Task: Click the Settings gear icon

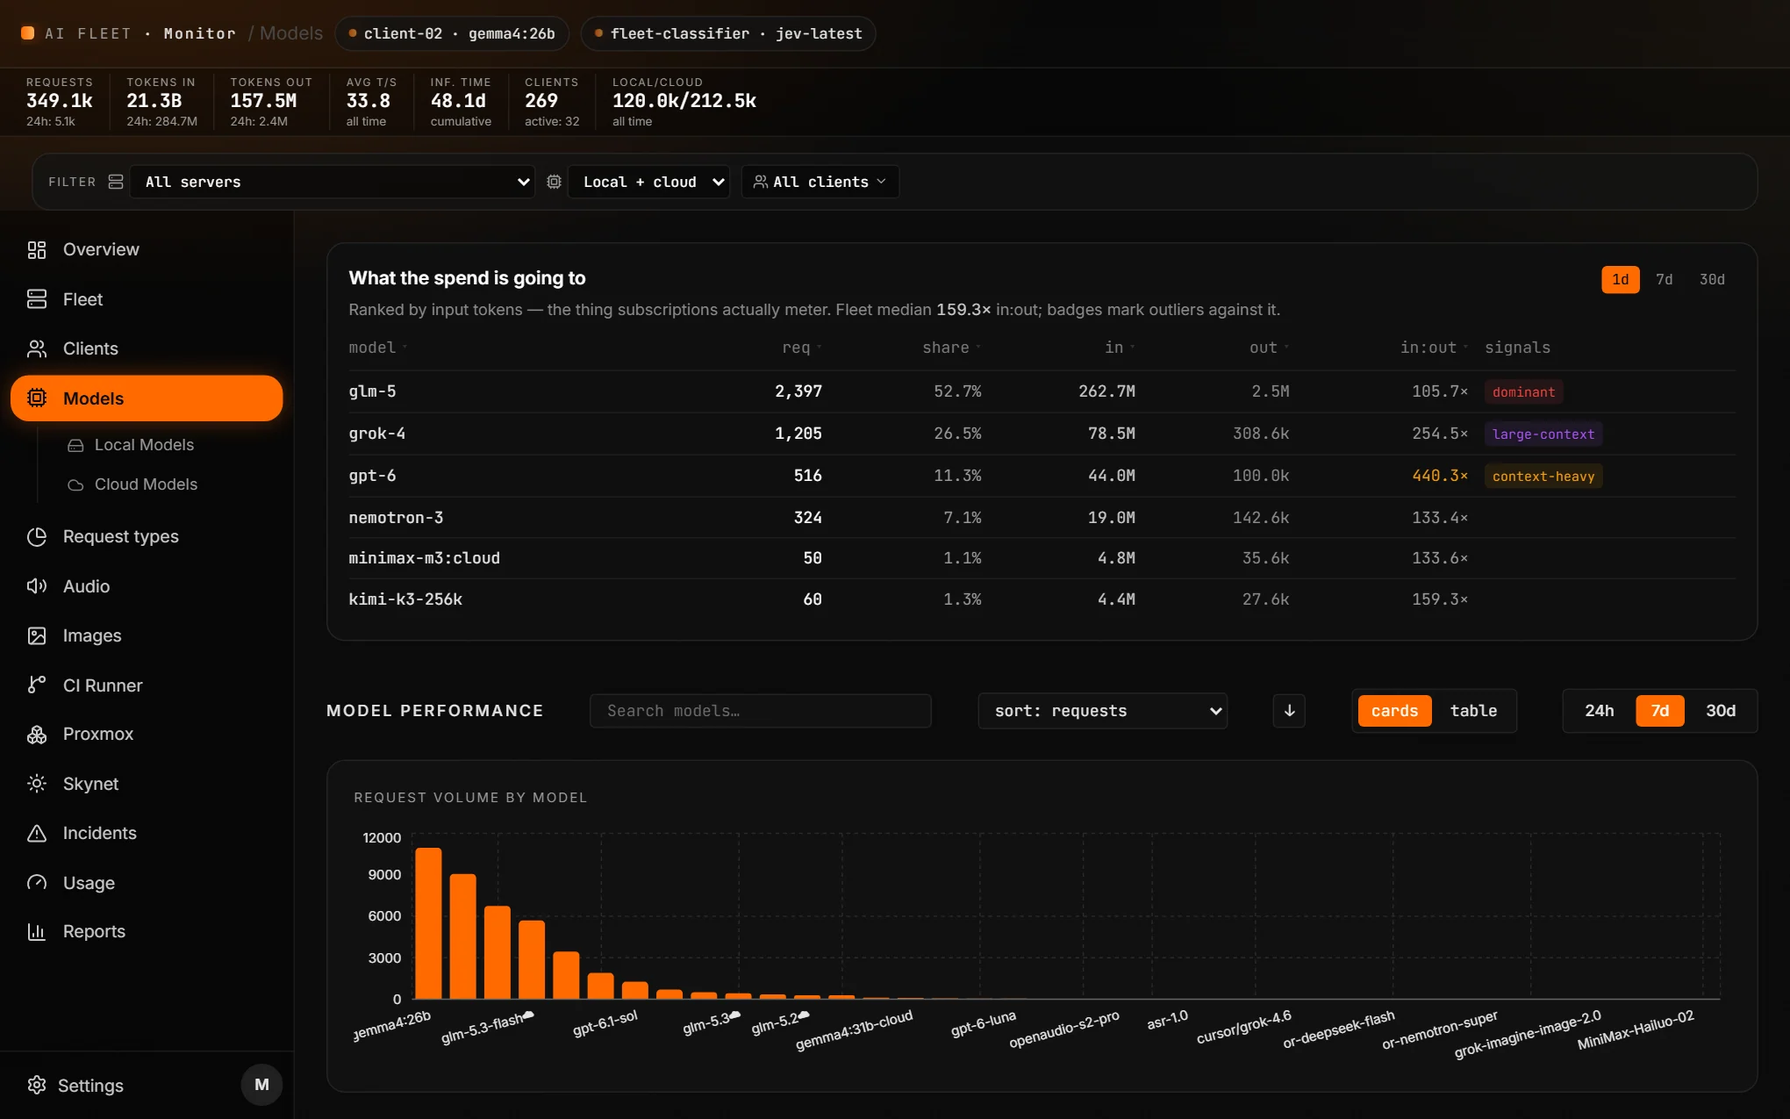Action: point(36,1086)
